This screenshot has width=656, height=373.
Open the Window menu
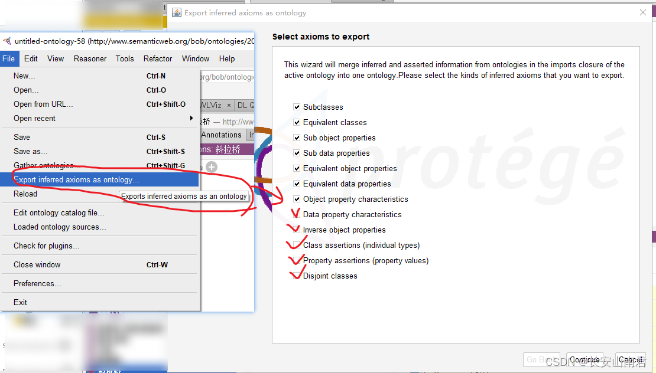click(196, 59)
